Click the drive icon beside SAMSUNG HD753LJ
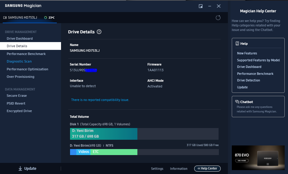The height and width of the screenshot is (174, 288). (5, 18)
